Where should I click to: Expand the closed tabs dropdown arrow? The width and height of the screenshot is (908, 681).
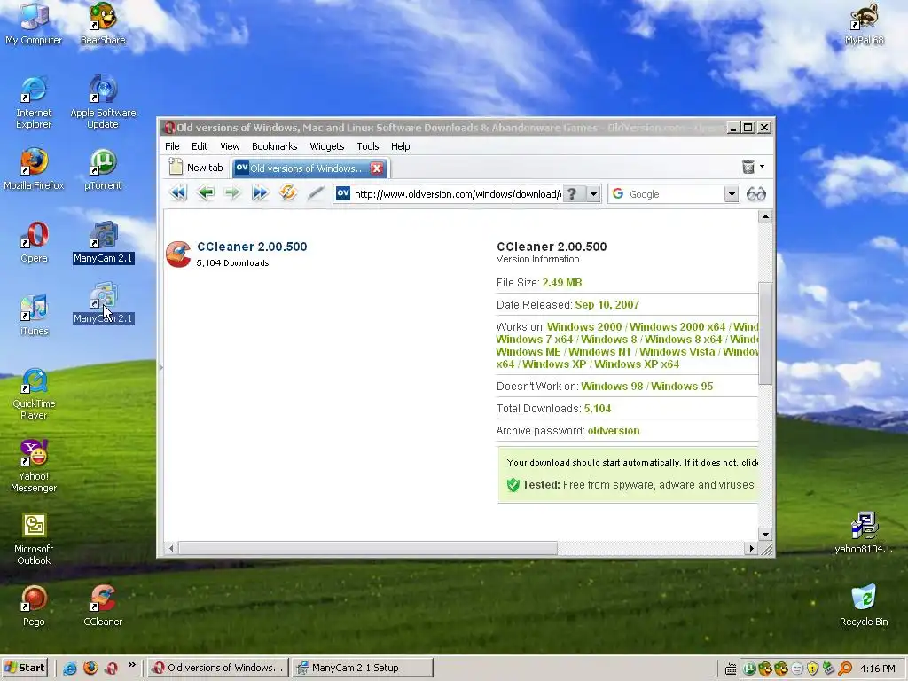(x=762, y=167)
